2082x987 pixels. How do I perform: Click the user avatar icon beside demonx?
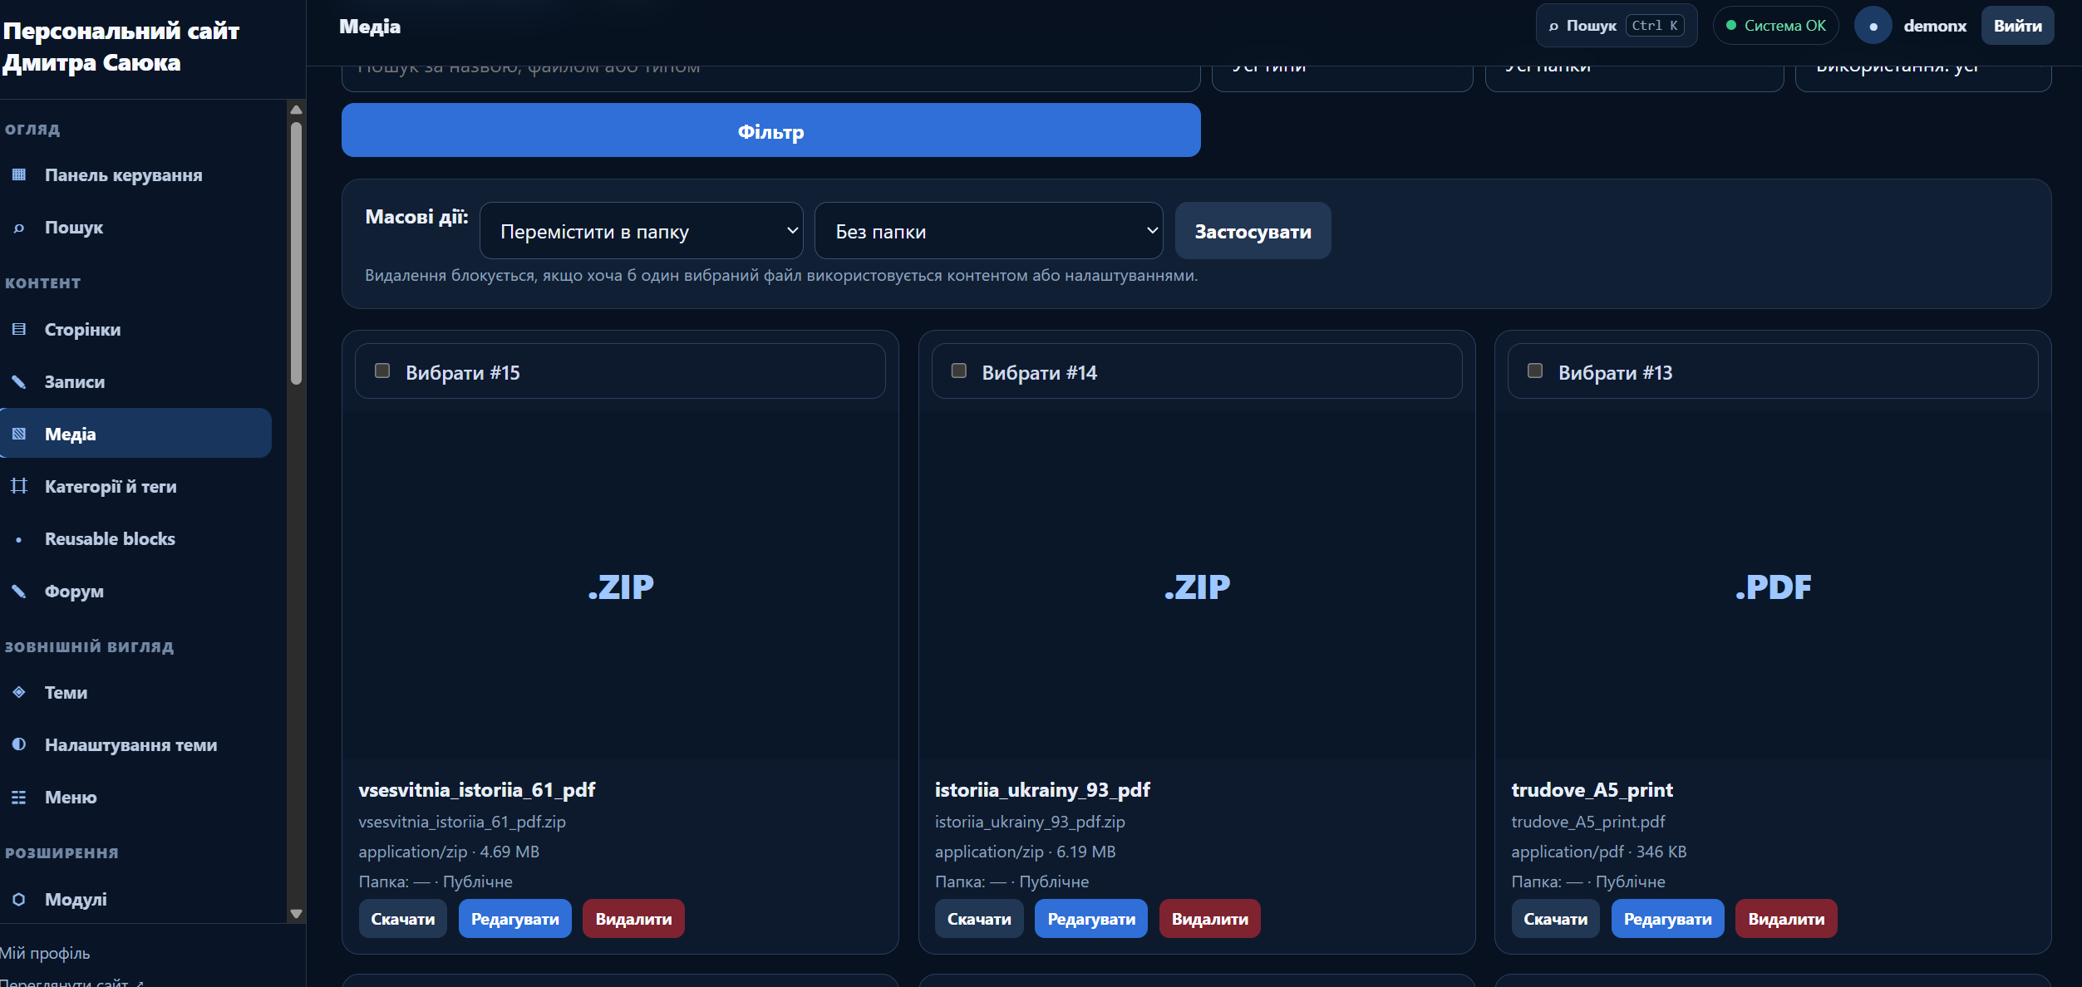click(1873, 26)
